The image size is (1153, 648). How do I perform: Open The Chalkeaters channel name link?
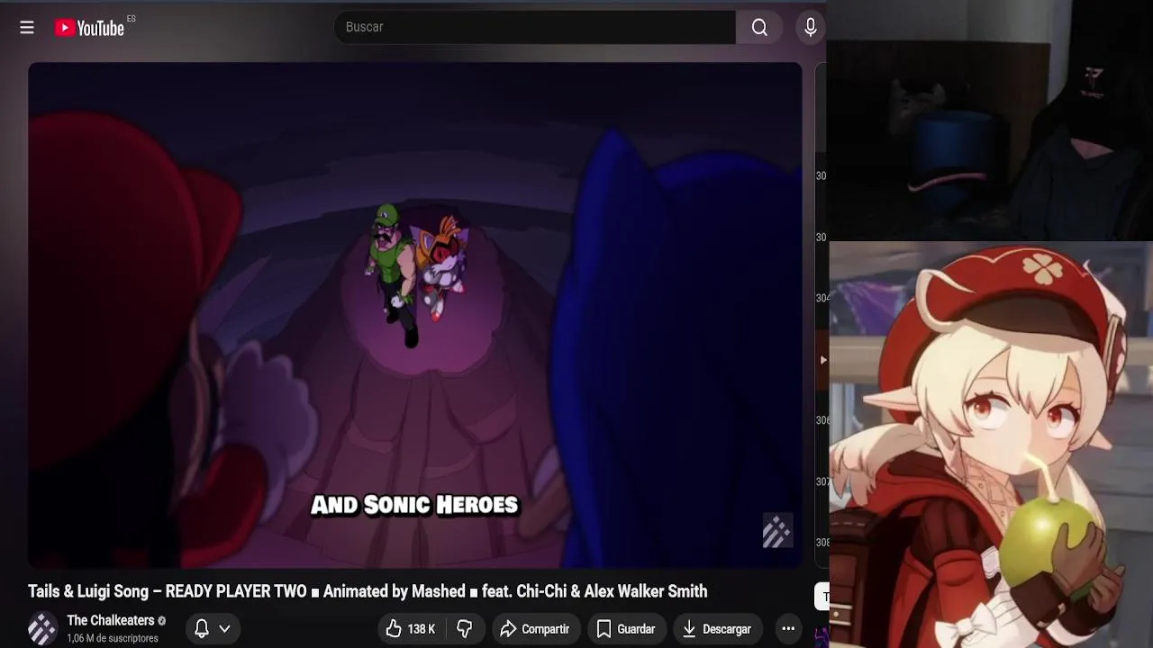click(111, 620)
